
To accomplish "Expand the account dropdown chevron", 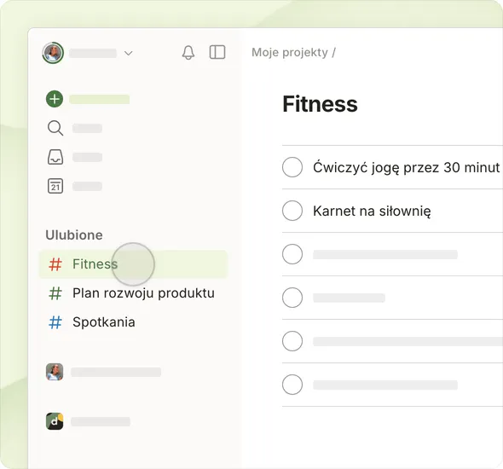I will pos(129,53).
